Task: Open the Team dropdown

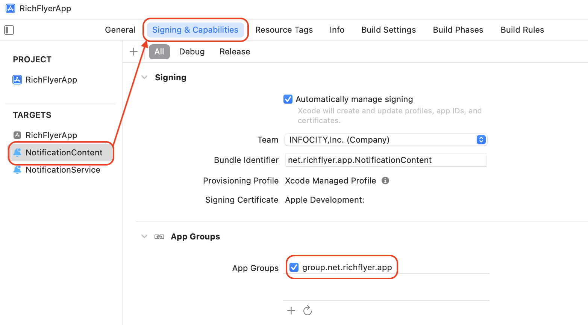Action: pyautogui.click(x=386, y=140)
